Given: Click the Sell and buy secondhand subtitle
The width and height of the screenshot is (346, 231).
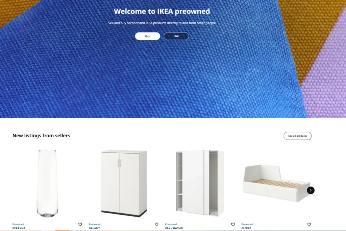Looking at the screenshot, I should (162, 23).
